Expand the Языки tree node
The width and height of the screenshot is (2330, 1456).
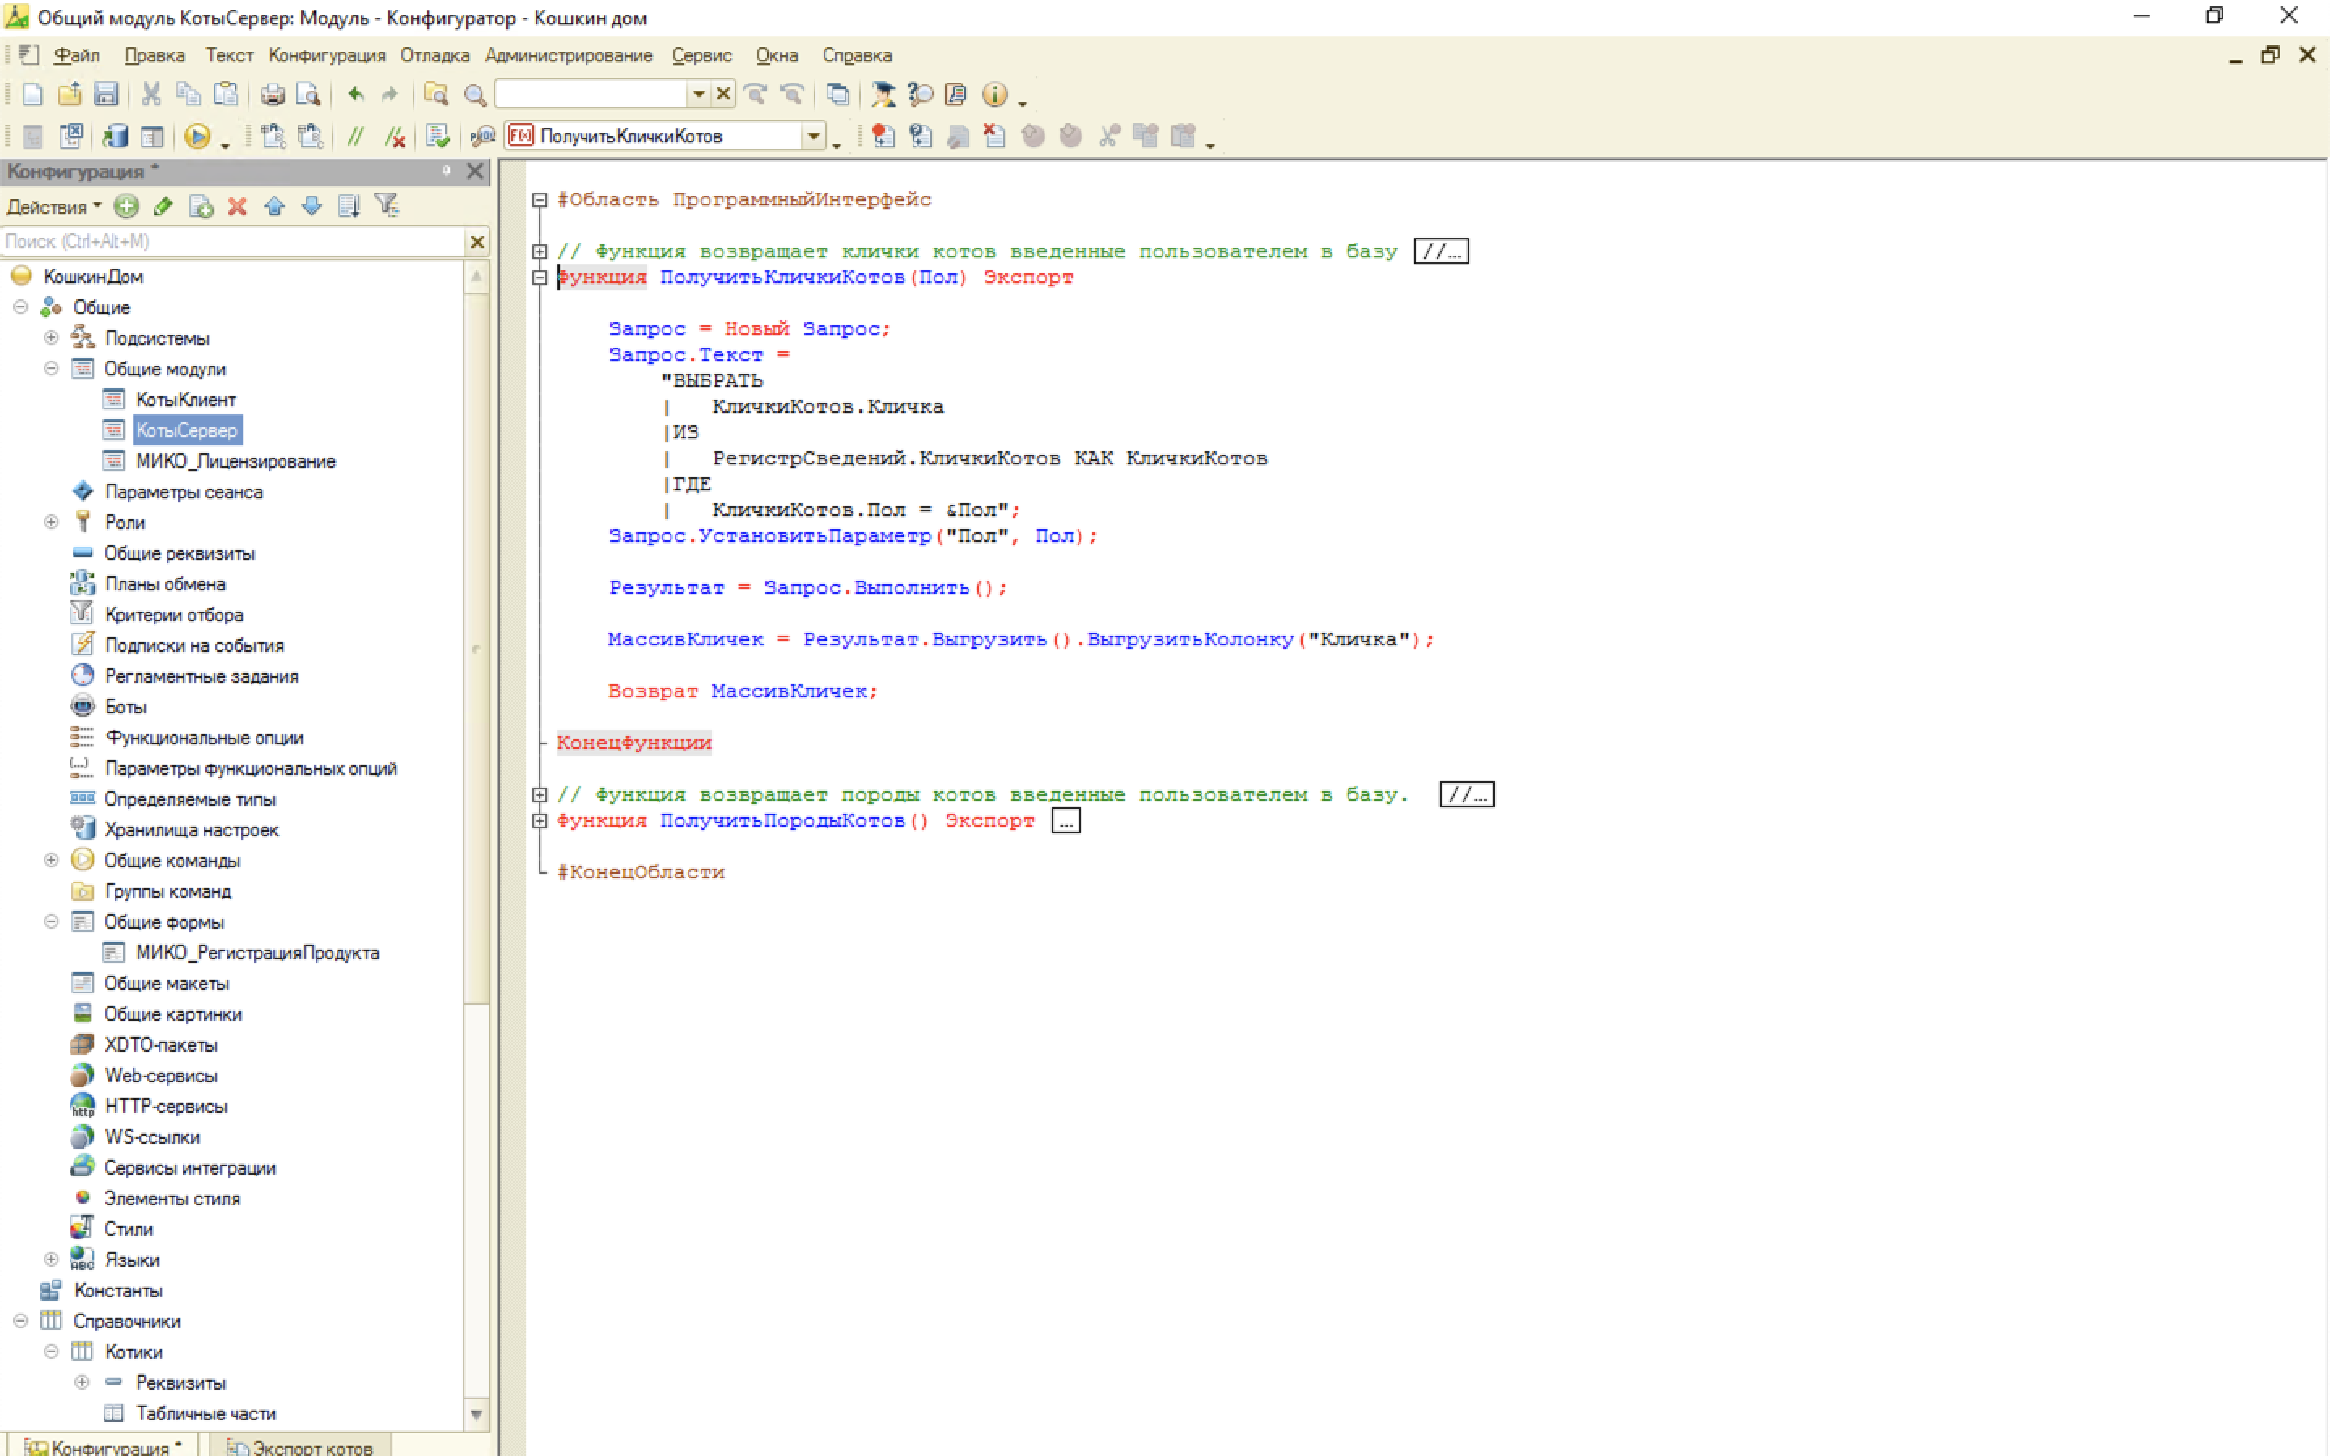(x=51, y=1259)
